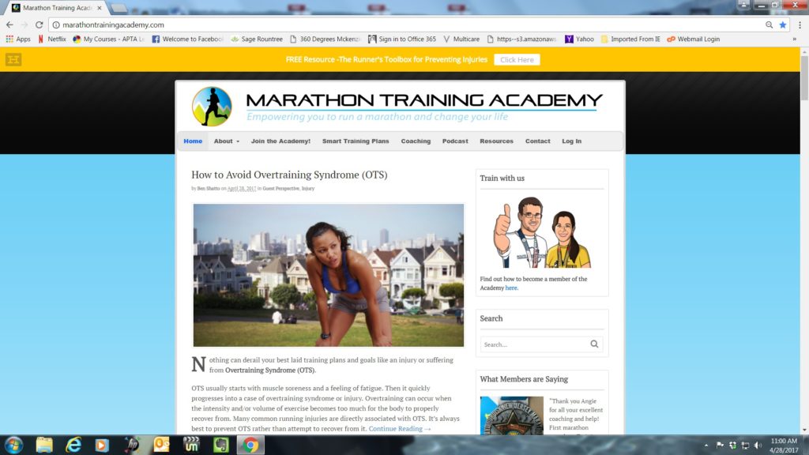Open the Netflix bookmark
The image size is (809, 455).
[52, 39]
